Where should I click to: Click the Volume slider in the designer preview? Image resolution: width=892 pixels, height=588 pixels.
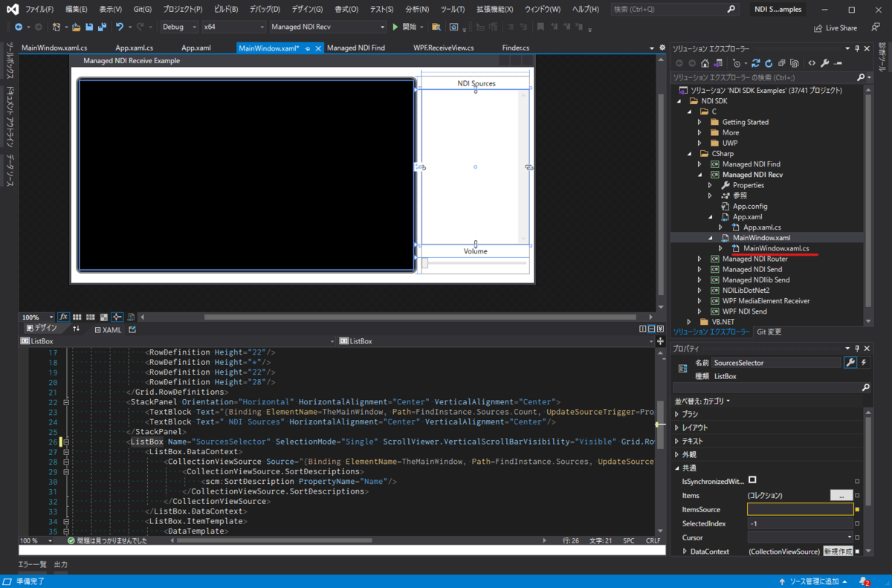474,263
